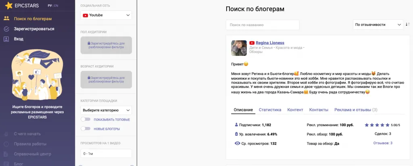
Task: Click the hand icon beside С чего начать
Action: pos(6,134)
